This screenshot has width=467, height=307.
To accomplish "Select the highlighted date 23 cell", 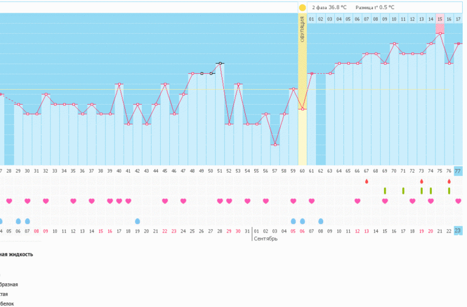I will (458, 231).
